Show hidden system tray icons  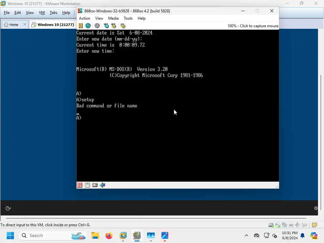pos(246,235)
